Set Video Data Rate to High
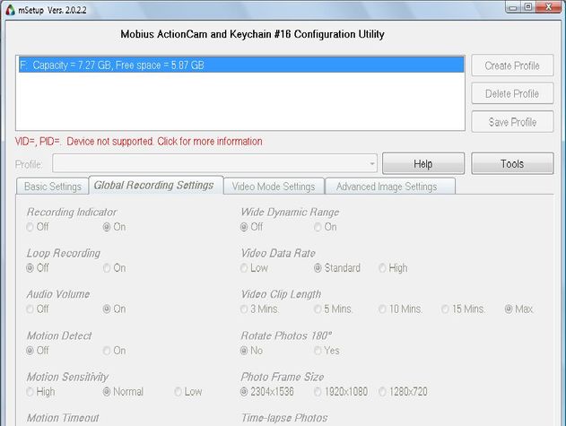The image size is (566, 426). coord(393,268)
